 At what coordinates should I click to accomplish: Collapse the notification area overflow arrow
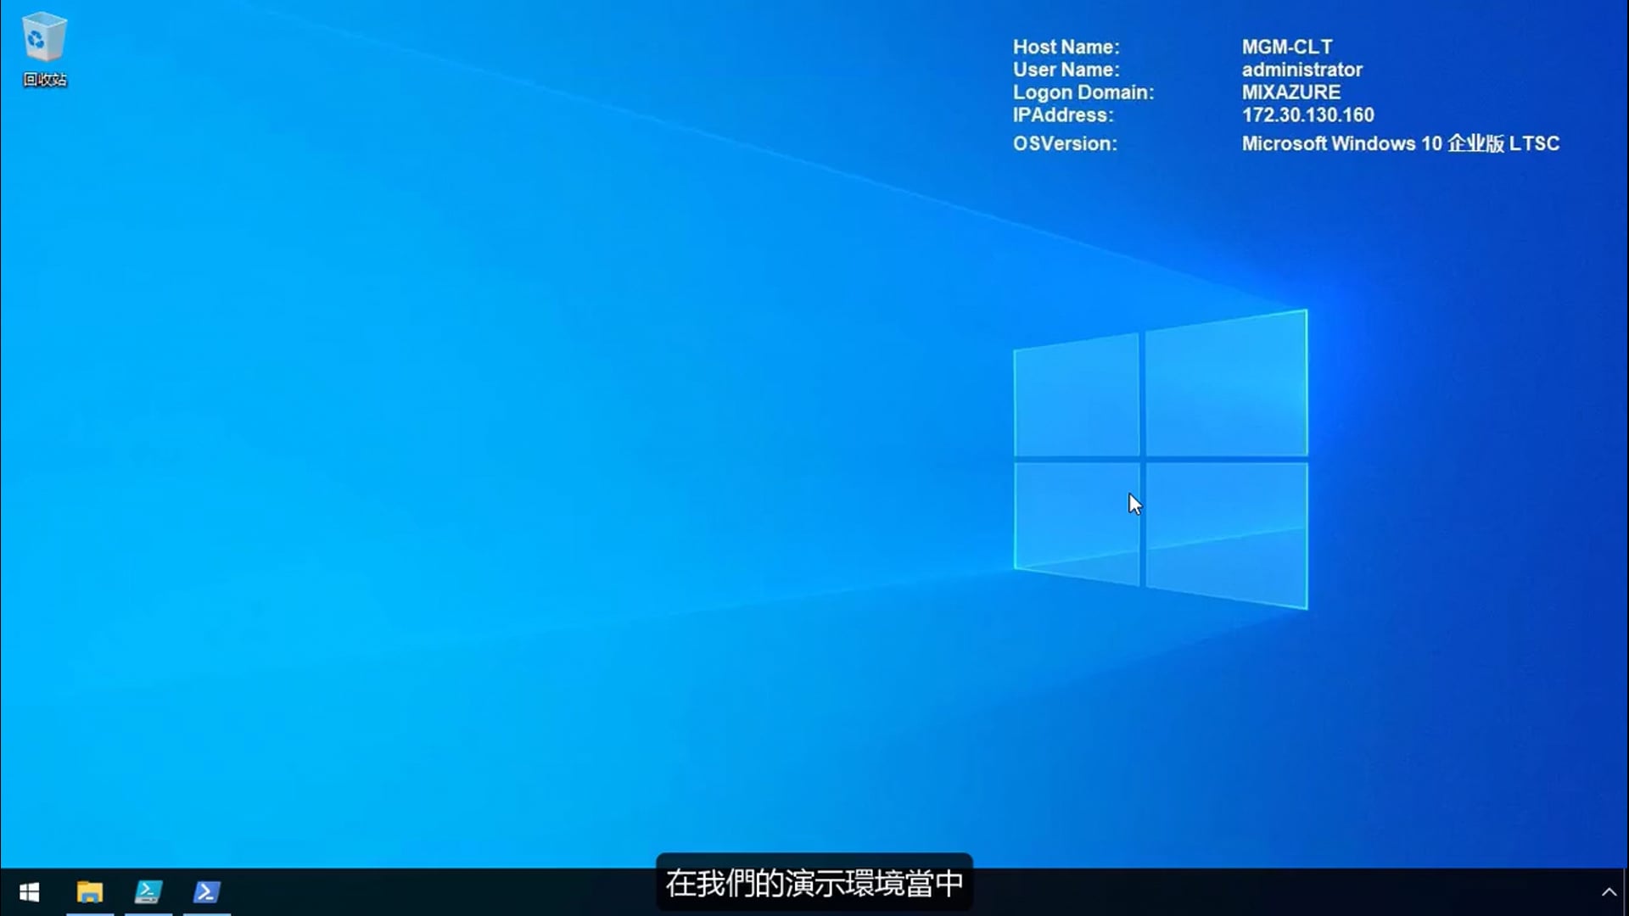1611,891
